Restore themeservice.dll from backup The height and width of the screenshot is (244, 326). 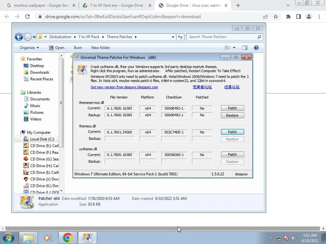232,115
